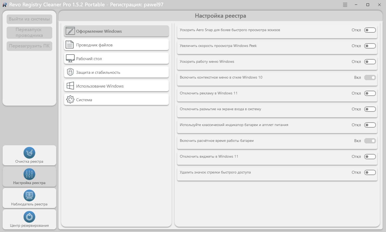
Task: Click Перезапуск проводника button
Action: pos(29,32)
